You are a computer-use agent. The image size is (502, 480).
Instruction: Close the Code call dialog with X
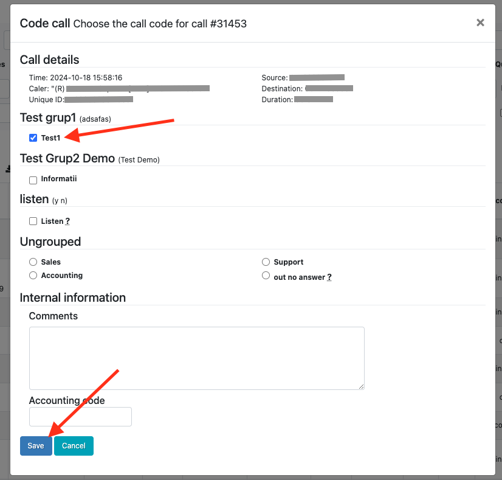(x=480, y=23)
